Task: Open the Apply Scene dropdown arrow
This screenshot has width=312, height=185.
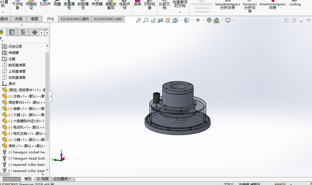Action: tap(222, 20)
